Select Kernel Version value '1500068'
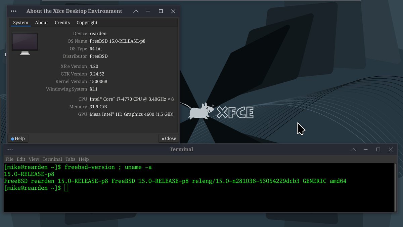 coord(98,81)
